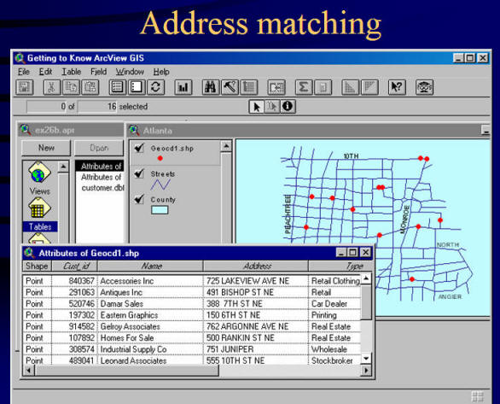Click the Shape column header
This screenshot has width=500, height=404.
[x=37, y=266]
